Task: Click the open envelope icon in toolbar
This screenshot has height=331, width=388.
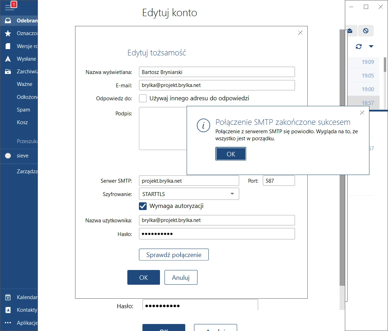Action: pos(350,31)
